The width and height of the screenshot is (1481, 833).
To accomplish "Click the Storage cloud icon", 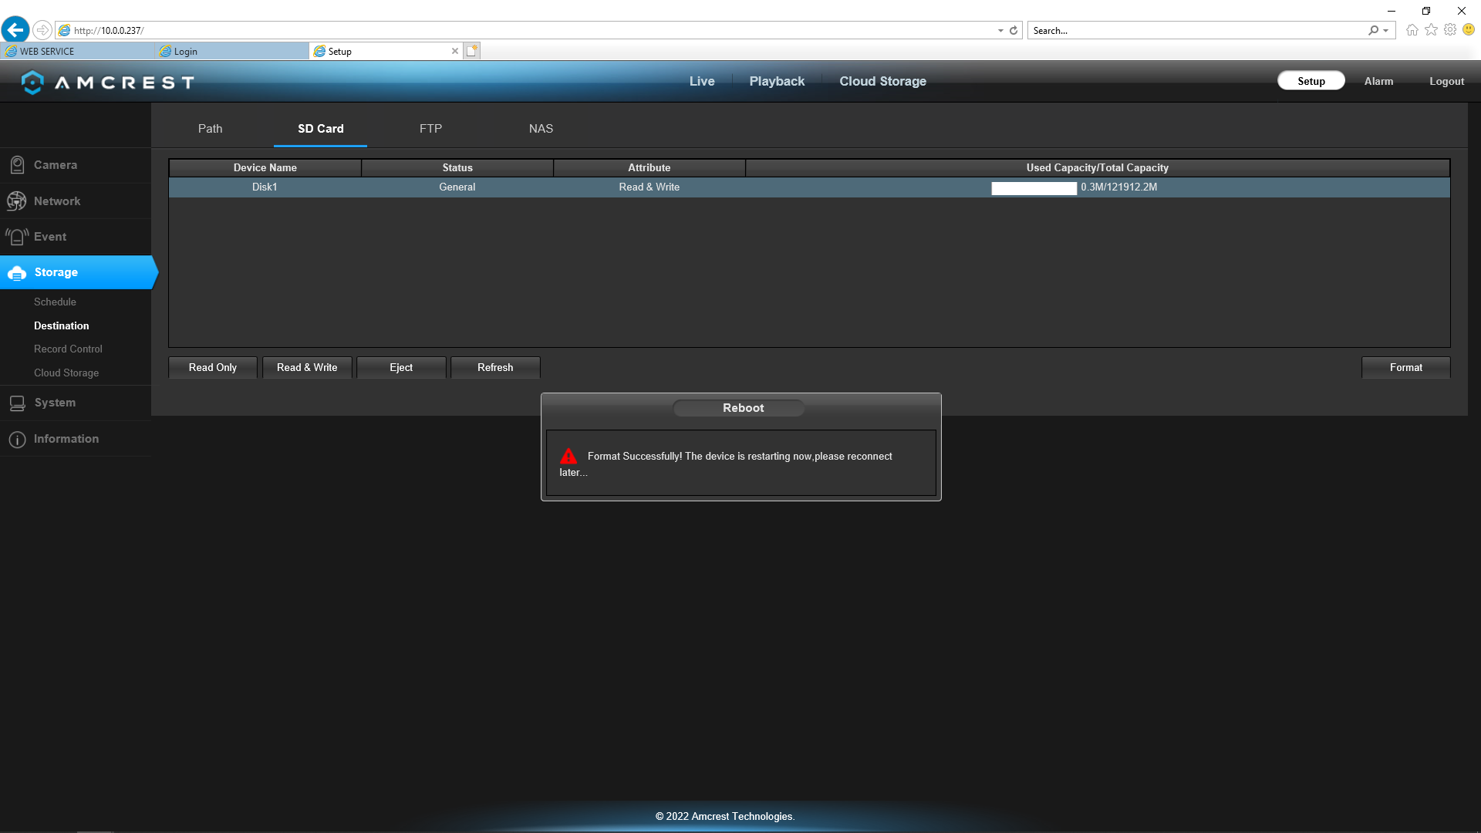I will (x=17, y=273).
